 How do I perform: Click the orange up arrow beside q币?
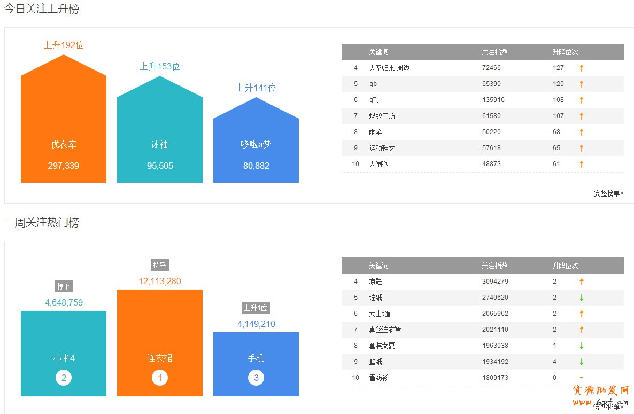(x=582, y=100)
